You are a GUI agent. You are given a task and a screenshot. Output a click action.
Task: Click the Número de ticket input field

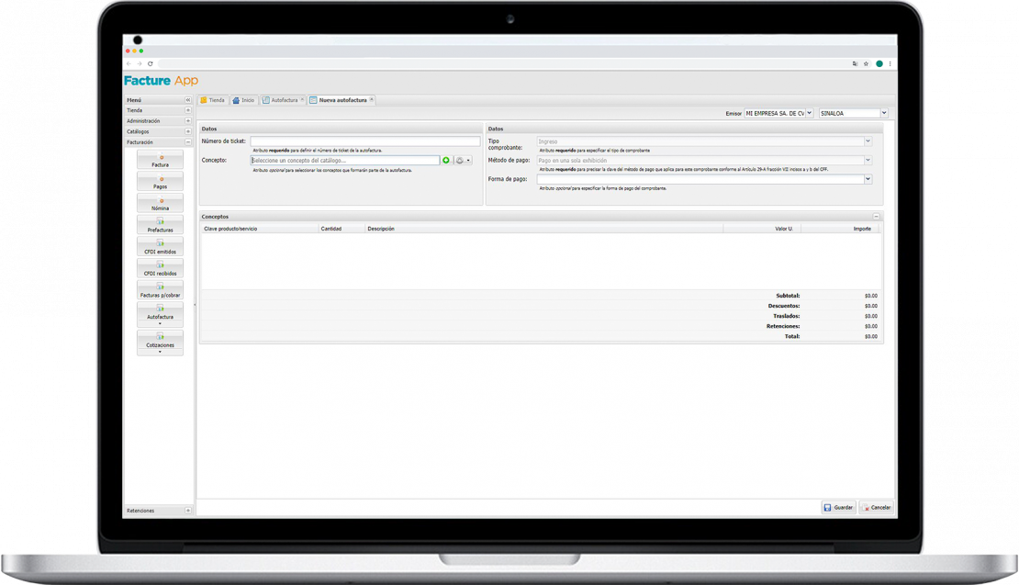coord(364,141)
